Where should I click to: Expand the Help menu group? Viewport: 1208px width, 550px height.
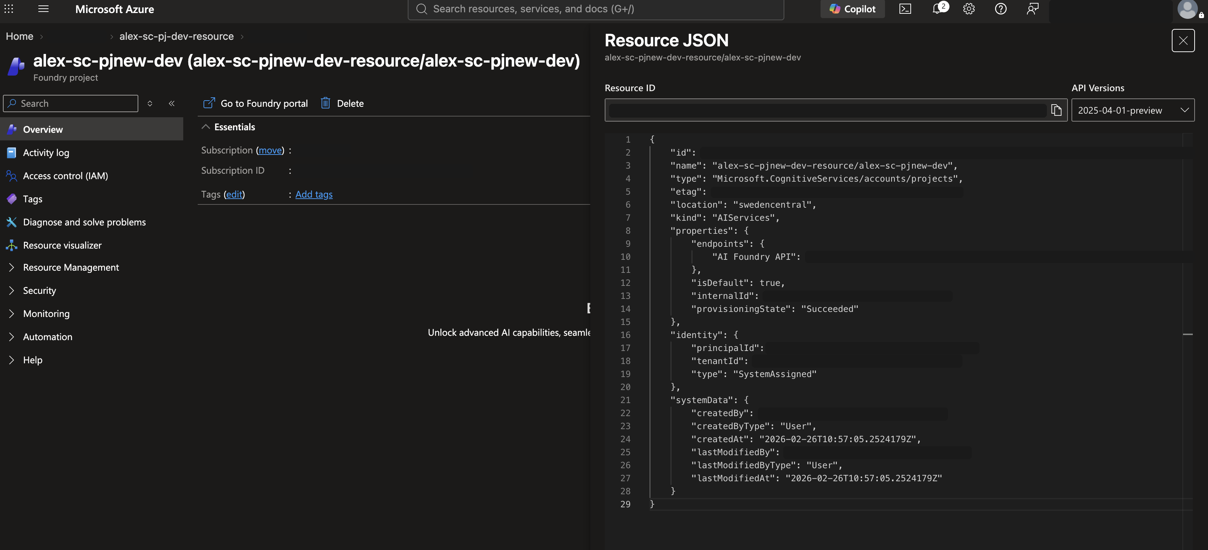(x=32, y=360)
